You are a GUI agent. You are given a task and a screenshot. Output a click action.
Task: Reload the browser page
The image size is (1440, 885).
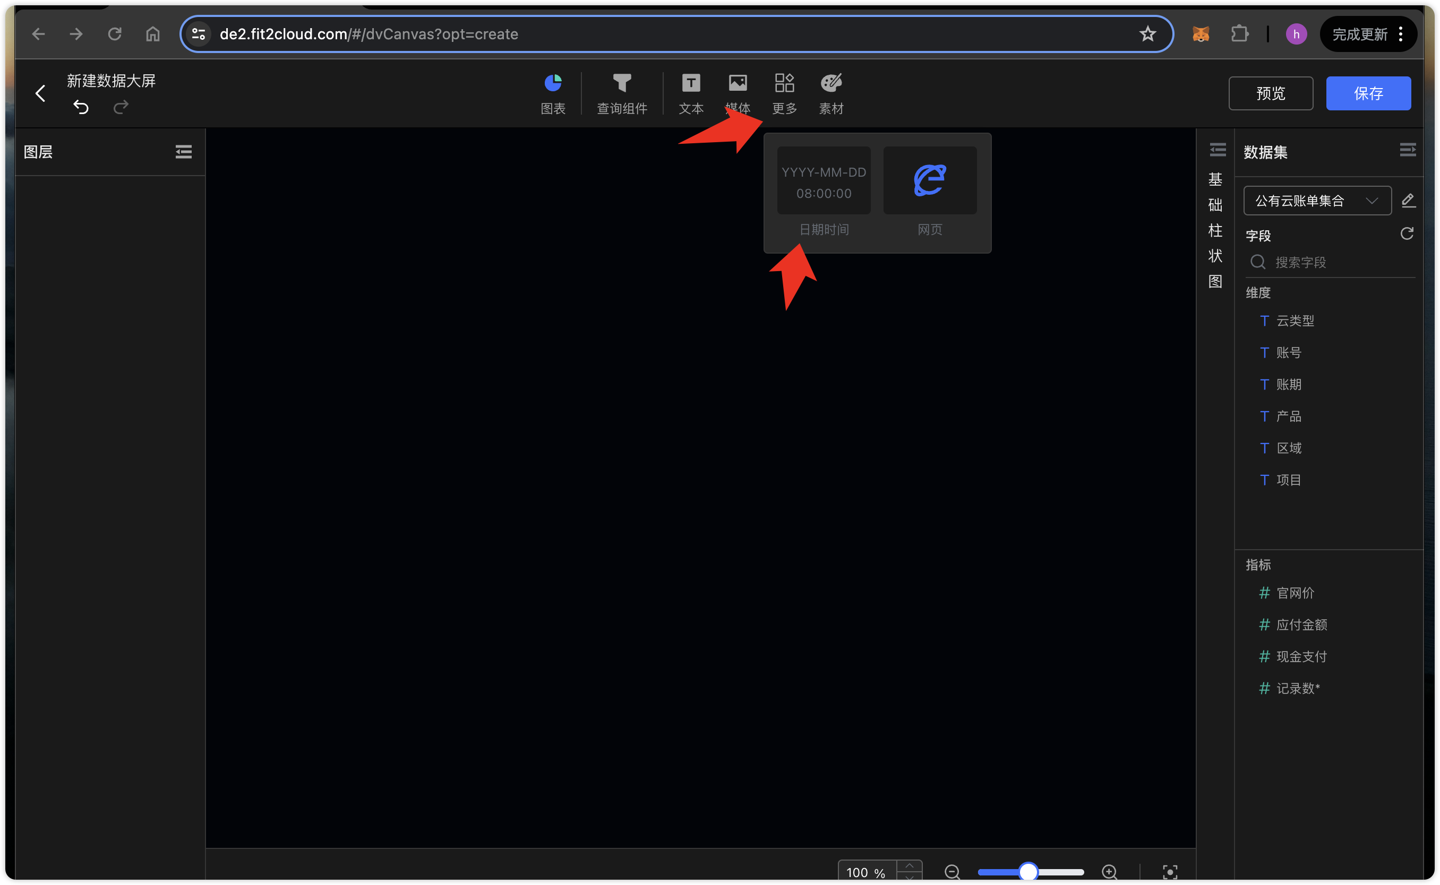click(115, 34)
